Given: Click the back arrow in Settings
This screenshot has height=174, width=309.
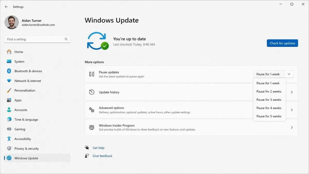Looking at the screenshot, I should (6, 7).
